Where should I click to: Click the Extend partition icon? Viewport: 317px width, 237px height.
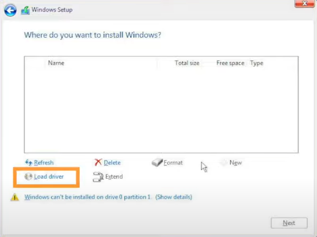[x=98, y=177]
